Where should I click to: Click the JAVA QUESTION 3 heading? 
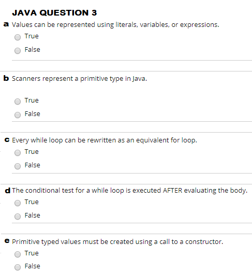click(54, 13)
